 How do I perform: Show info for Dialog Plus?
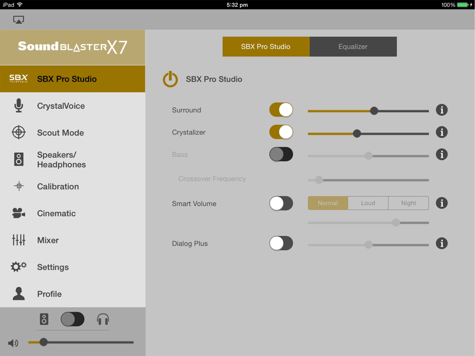[442, 243]
